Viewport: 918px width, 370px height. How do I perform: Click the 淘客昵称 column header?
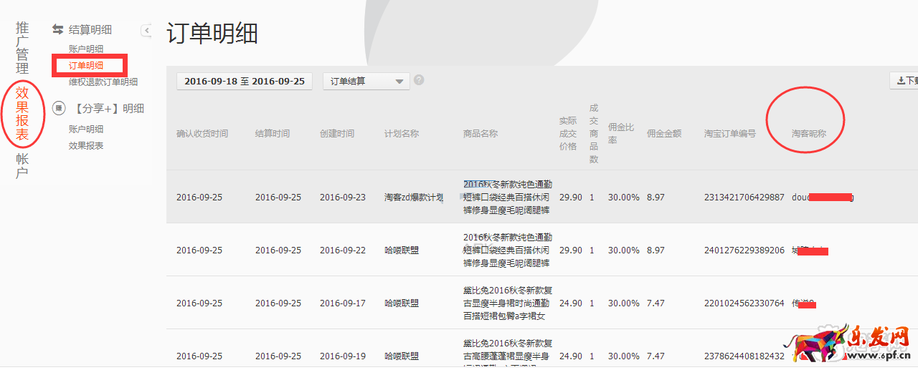[808, 134]
